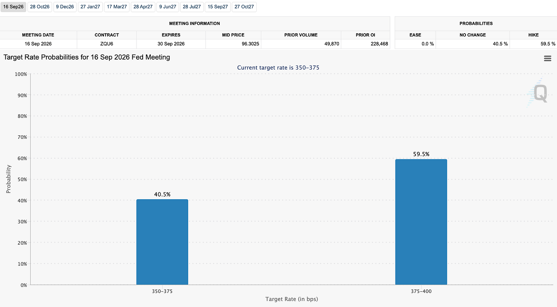The width and height of the screenshot is (557, 307).
Task: Click the chart title for 16 Sep 2026
Action: pyautogui.click(x=87, y=57)
